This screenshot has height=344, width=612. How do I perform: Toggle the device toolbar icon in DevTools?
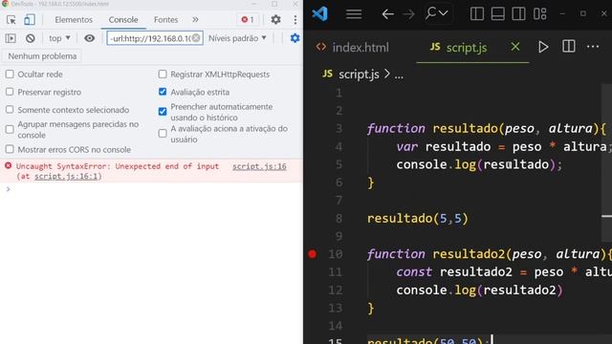[x=30, y=19]
